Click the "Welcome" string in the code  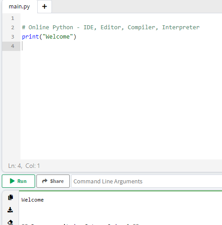58,37
